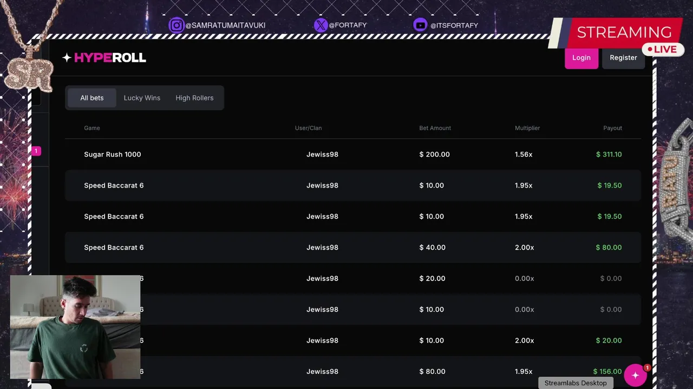The width and height of the screenshot is (693, 389).
Task: Switch to the Lucky Wins tab
Action: (142, 98)
